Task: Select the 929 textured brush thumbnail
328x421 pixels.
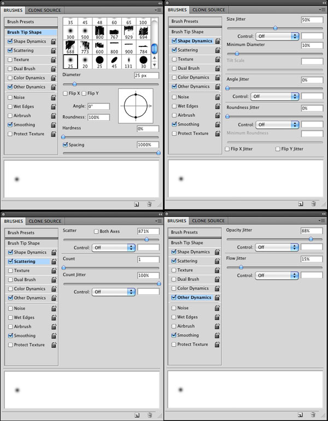Action: click(x=129, y=33)
